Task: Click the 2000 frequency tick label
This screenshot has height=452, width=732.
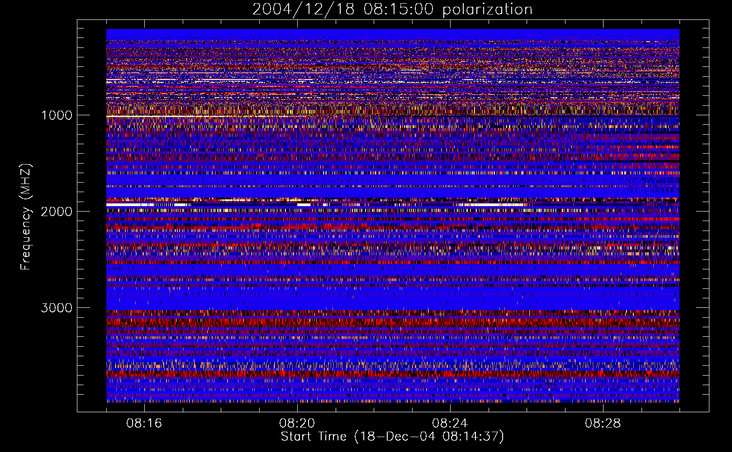Action: pos(57,212)
